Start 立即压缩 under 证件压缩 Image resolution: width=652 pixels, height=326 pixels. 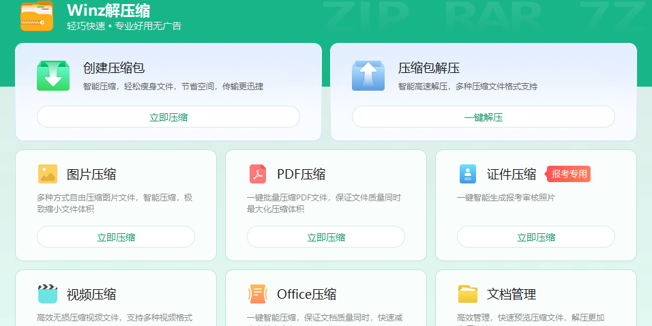coord(536,237)
